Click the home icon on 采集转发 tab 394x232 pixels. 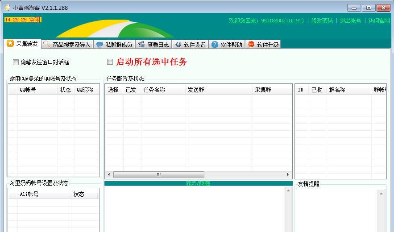[x=10, y=44]
